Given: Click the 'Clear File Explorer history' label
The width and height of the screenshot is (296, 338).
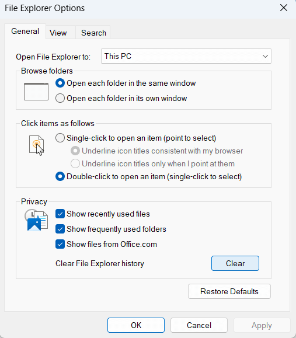Looking at the screenshot, I should point(100,264).
